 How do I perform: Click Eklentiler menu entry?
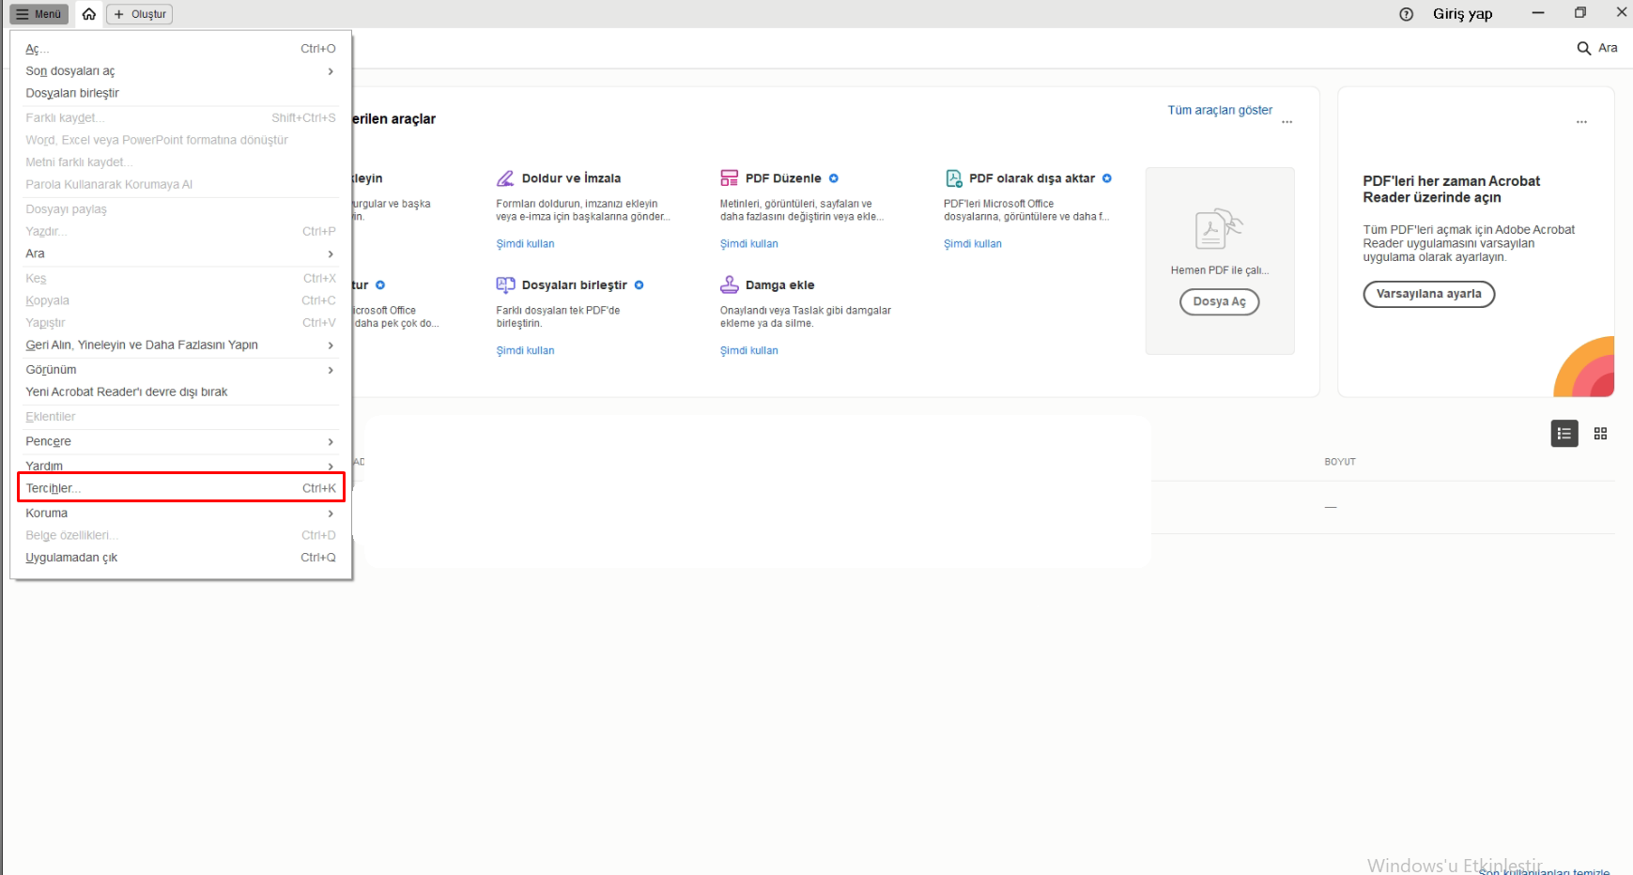click(x=180, y=417)
